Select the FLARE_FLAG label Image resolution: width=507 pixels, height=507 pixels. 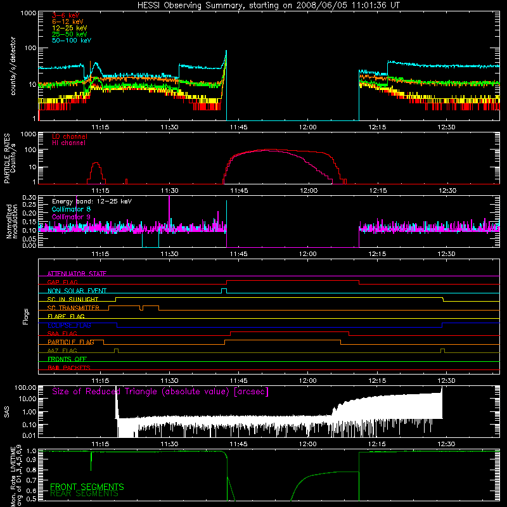[66, 316]
